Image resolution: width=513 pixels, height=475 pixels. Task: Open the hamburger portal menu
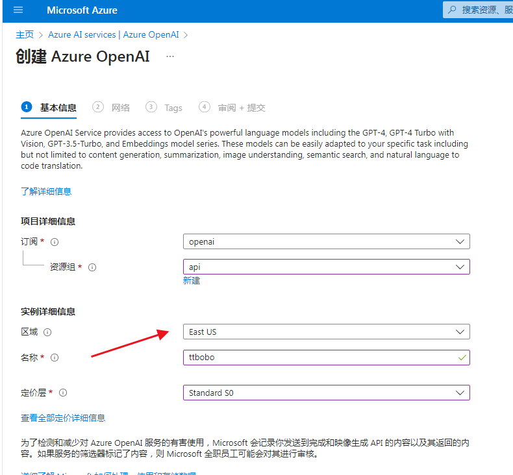[18, 10]
